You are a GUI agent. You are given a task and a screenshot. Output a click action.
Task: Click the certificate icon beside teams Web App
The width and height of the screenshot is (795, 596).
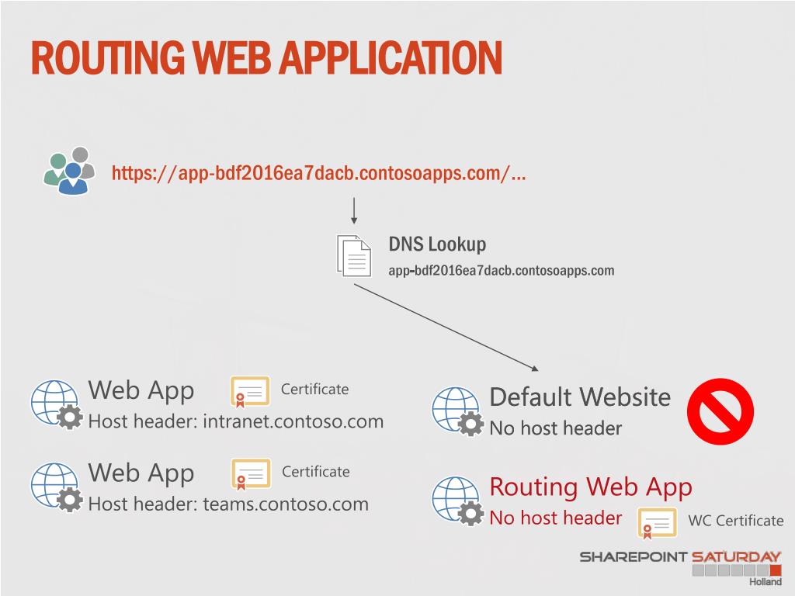pos(251,474)
